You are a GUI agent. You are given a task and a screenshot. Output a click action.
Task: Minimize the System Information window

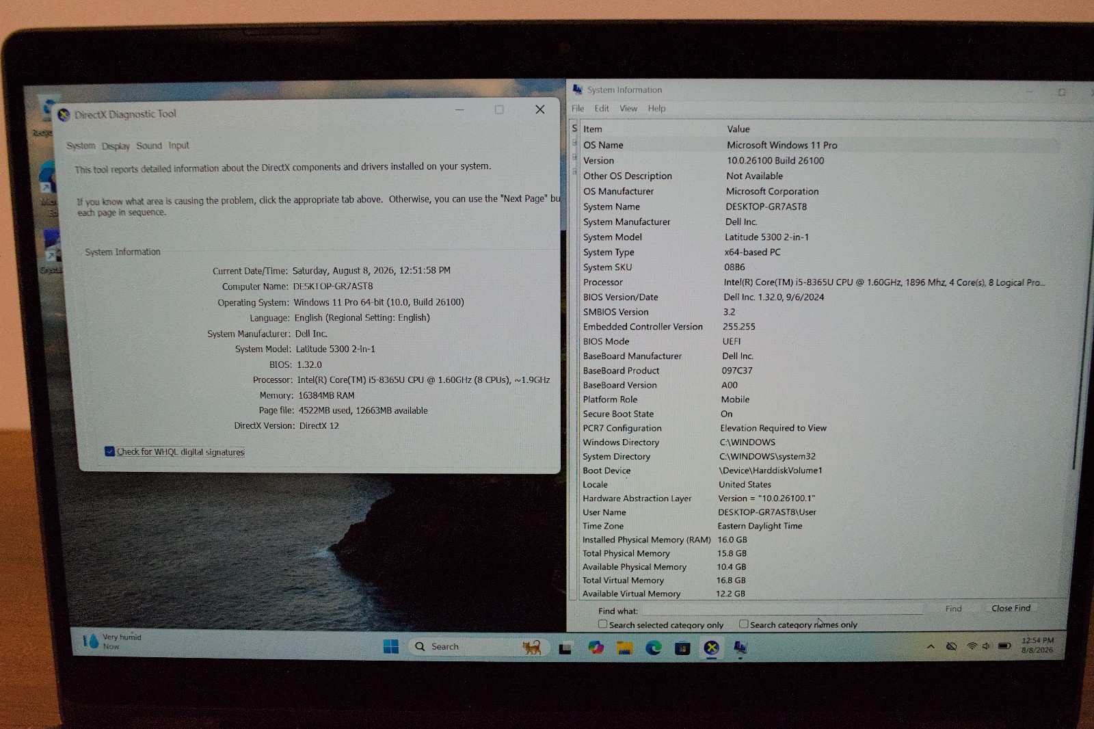pos(1030,91)
